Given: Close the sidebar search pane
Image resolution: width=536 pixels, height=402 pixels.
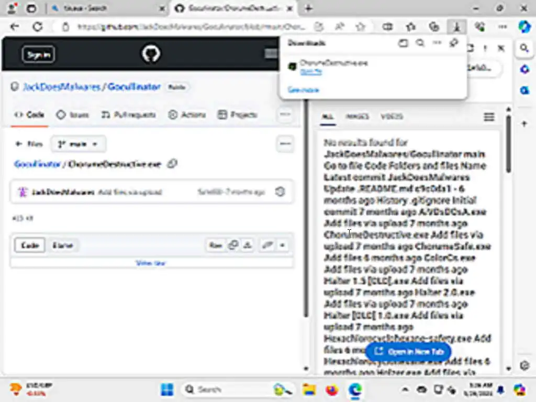Looking at the screenshot, I should pos(501,48).
